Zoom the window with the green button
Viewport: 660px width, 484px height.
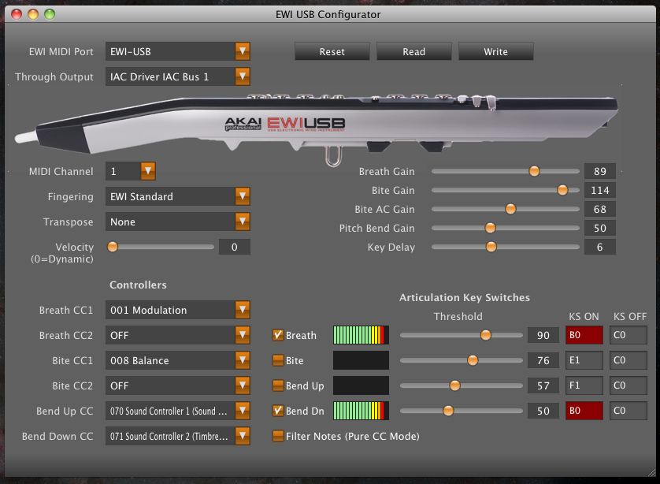click(50, 14)
